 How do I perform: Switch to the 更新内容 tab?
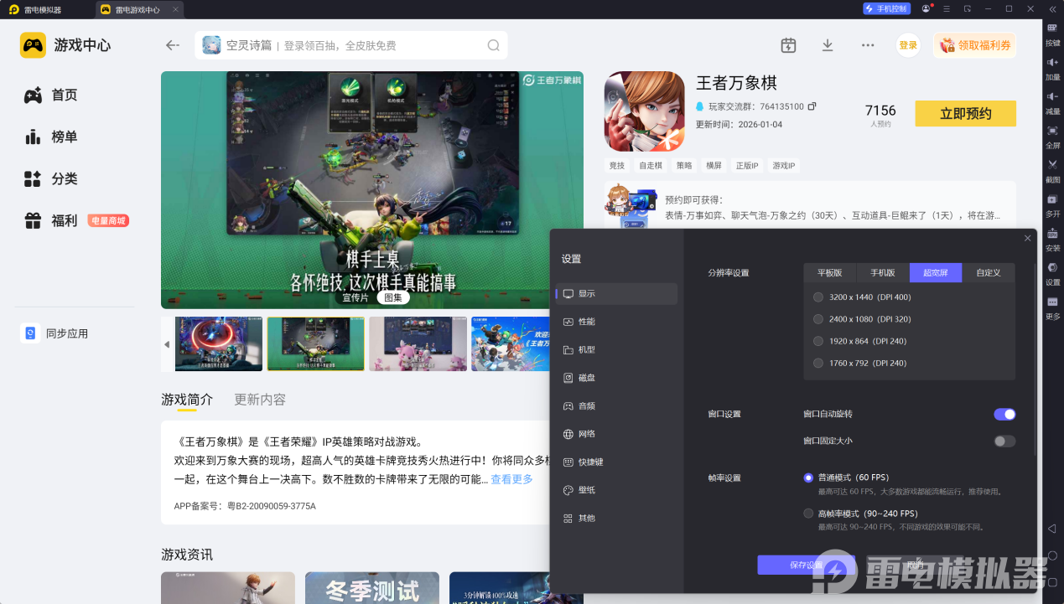[x=260, y=400]
